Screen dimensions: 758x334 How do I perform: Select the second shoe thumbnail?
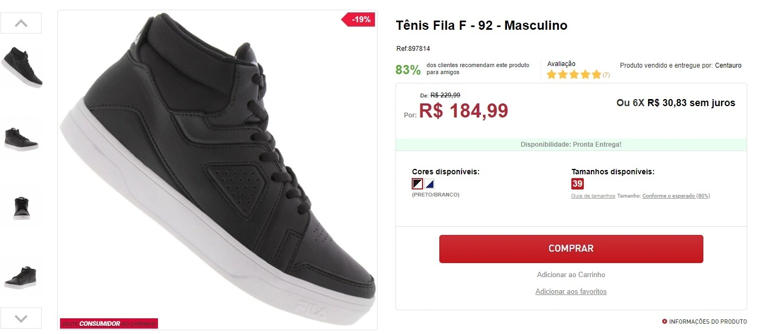[22, 139]
